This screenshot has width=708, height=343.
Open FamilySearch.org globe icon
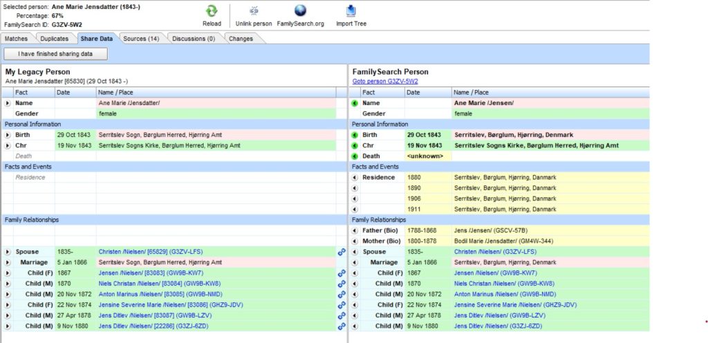click(300, 11)
